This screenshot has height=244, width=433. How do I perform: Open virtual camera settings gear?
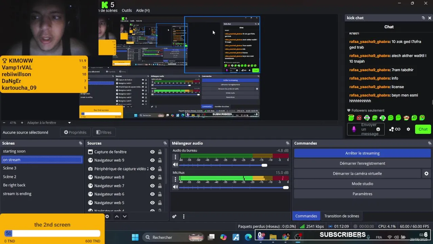point(426,174)
